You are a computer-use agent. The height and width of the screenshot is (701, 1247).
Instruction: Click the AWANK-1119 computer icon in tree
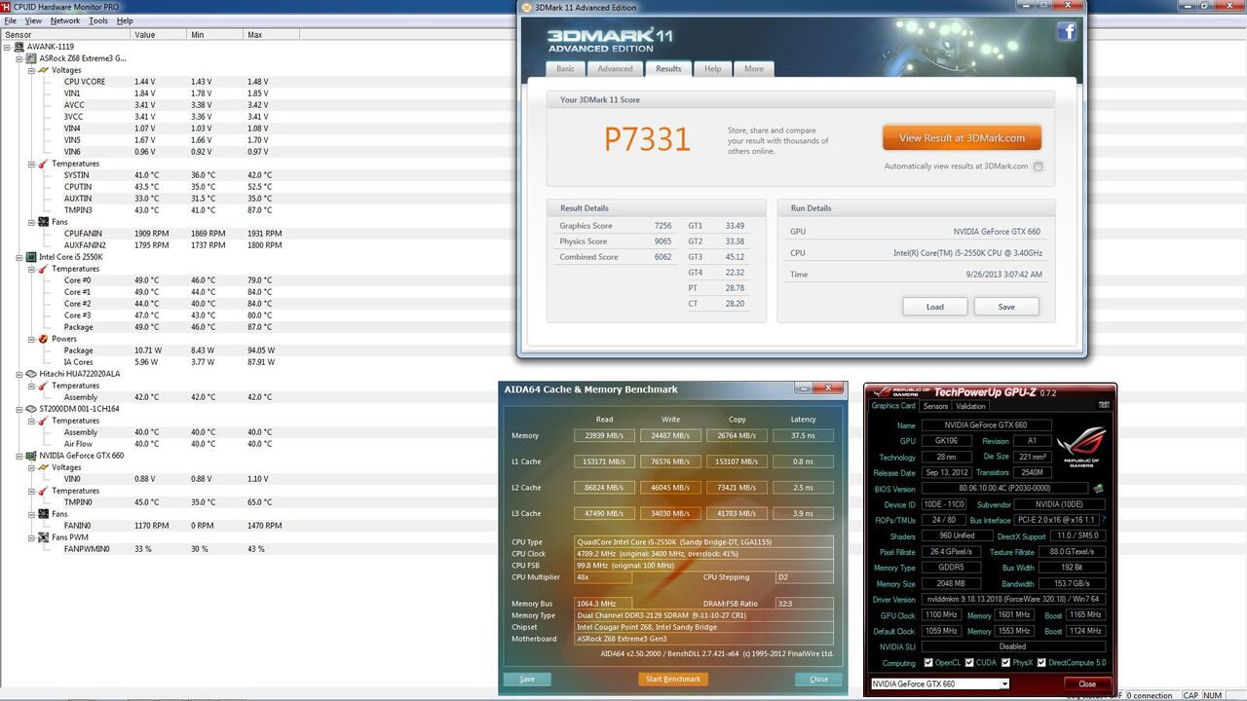19,47
